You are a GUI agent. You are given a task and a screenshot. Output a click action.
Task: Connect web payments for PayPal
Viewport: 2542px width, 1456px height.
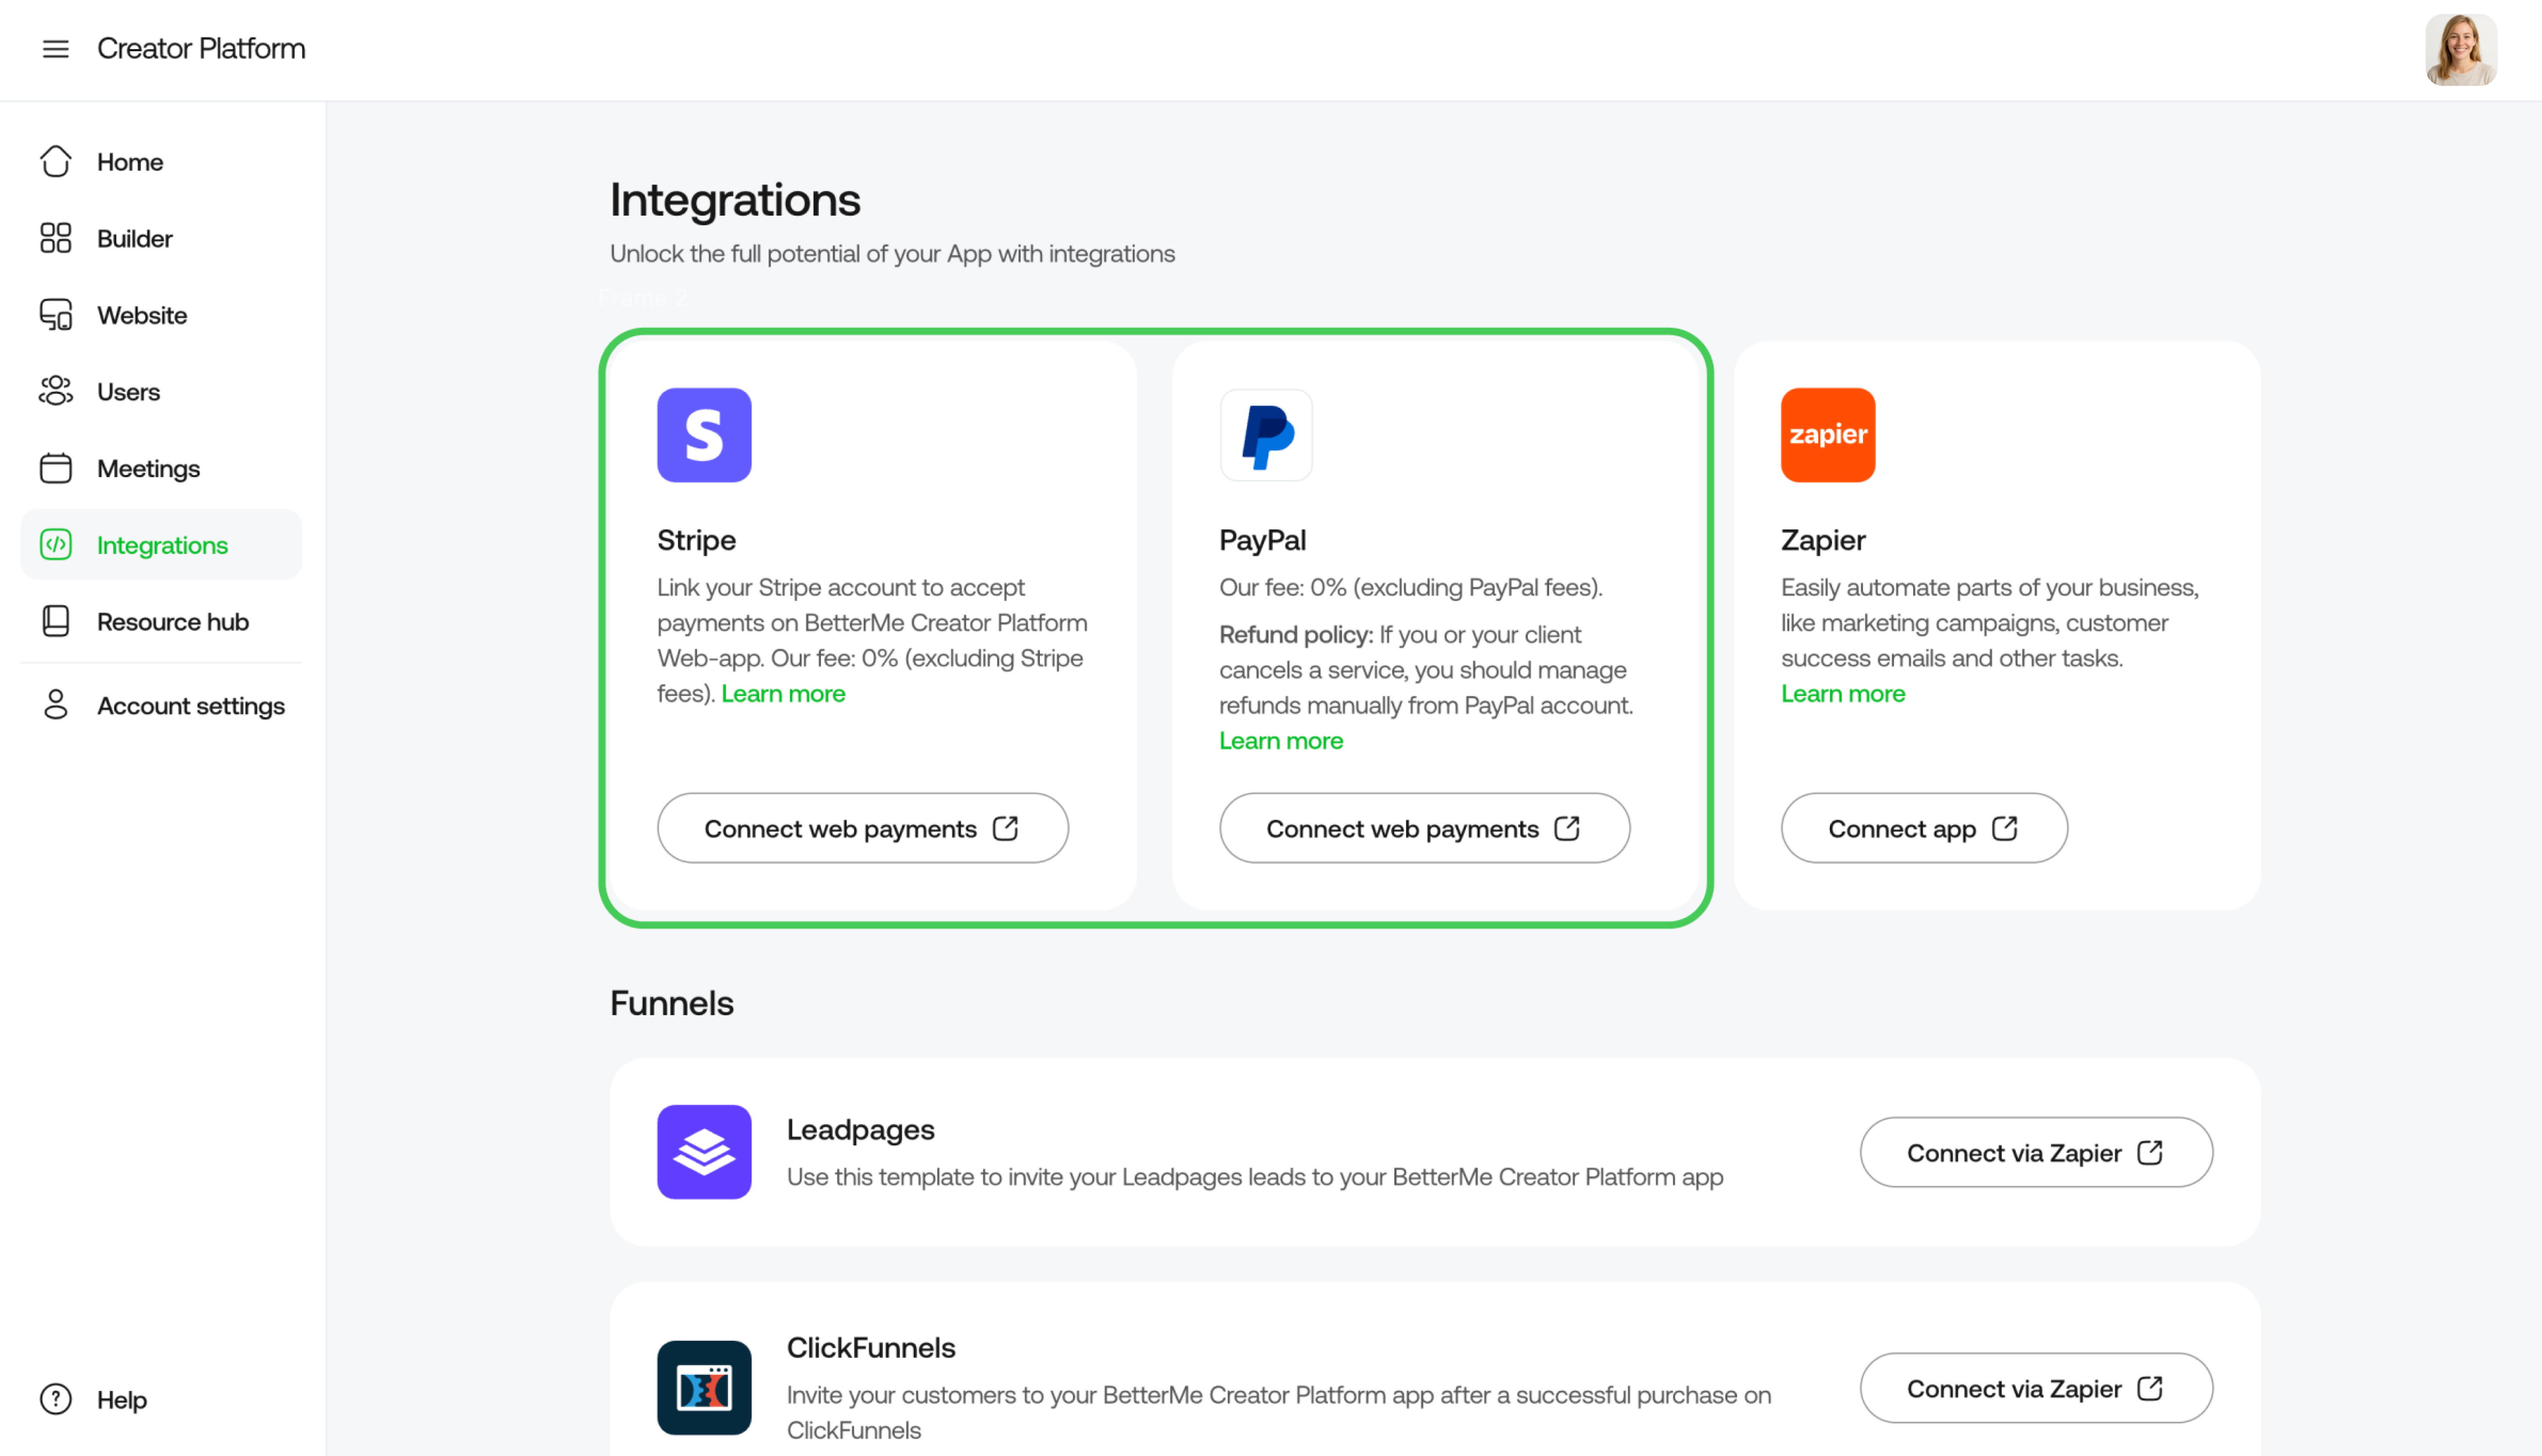(1425, 828)
